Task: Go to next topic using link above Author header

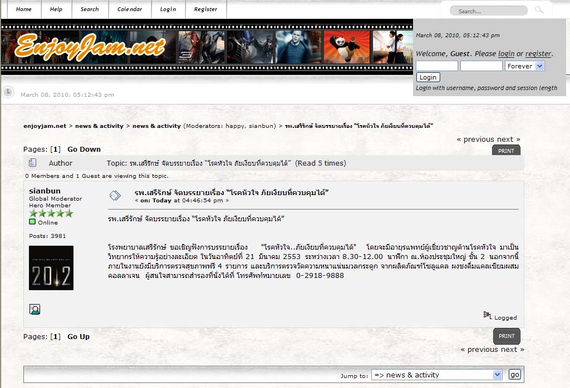Action: [x=505, y=140]
